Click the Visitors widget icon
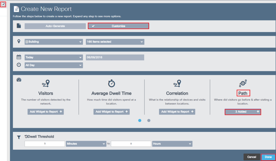This screenshot has height=161, width=276. pos(46,83)
